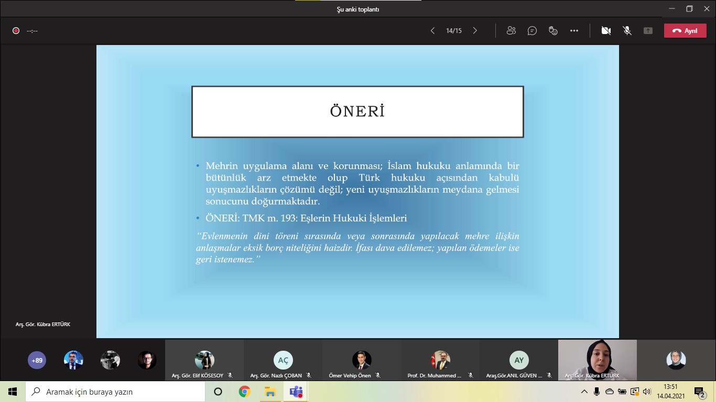Leave the meeting with Ayrıl button
716x402 pixels.
point(685,31)
